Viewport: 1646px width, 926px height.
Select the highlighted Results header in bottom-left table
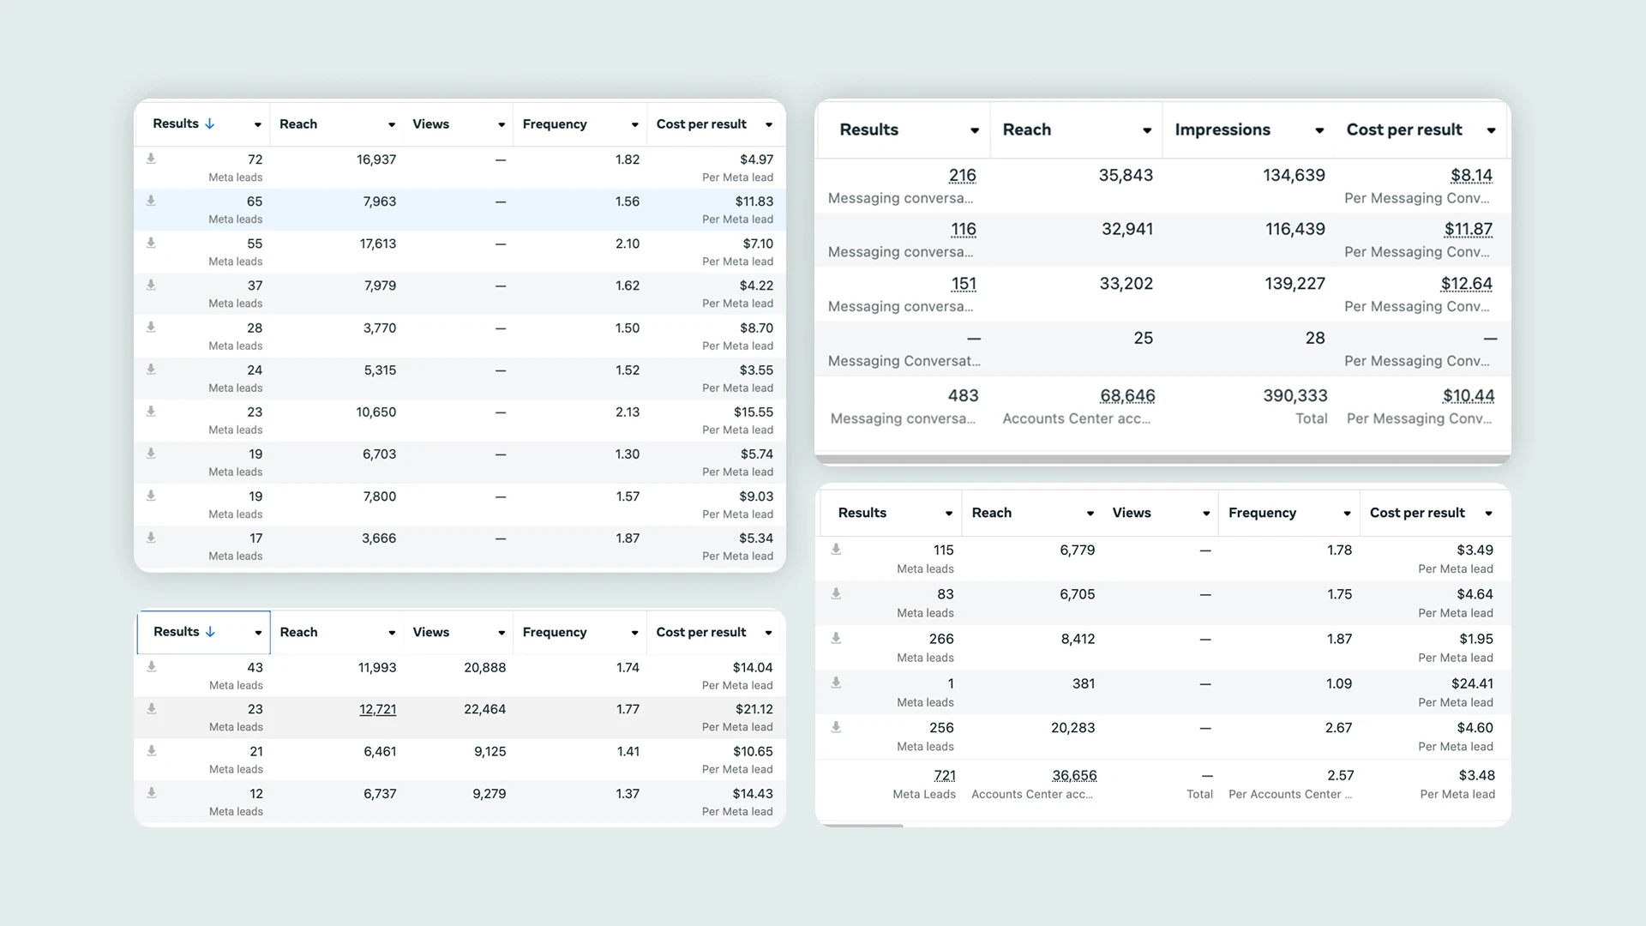click(x=203, y=632)
